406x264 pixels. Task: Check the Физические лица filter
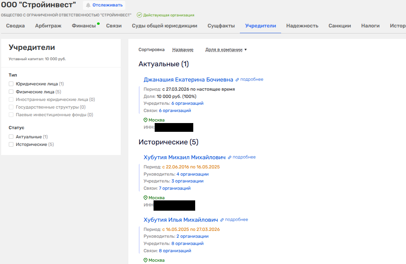pos(11,92)
